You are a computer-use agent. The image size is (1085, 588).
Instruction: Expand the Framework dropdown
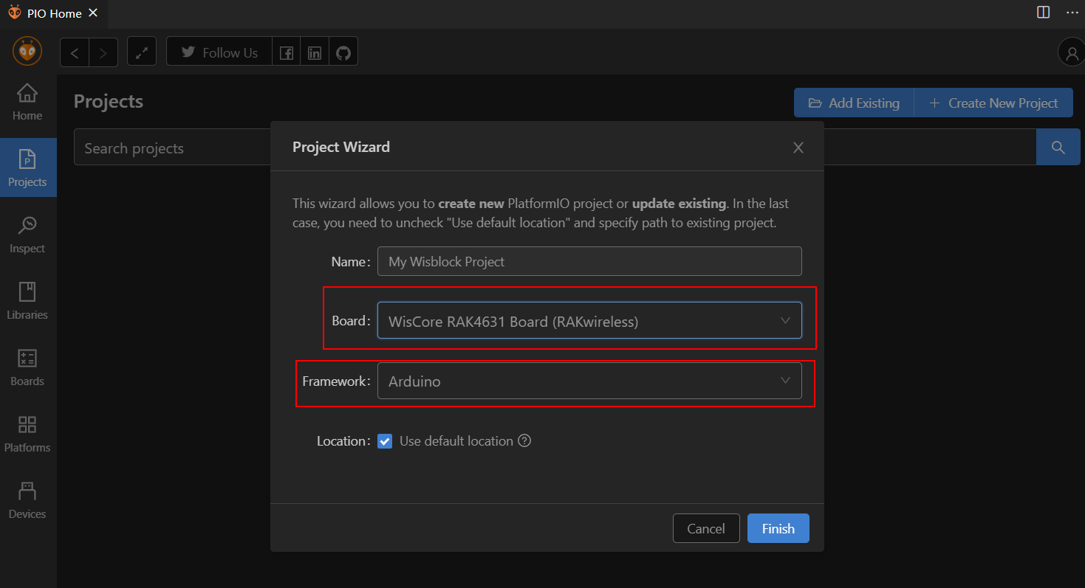(589, 381)
